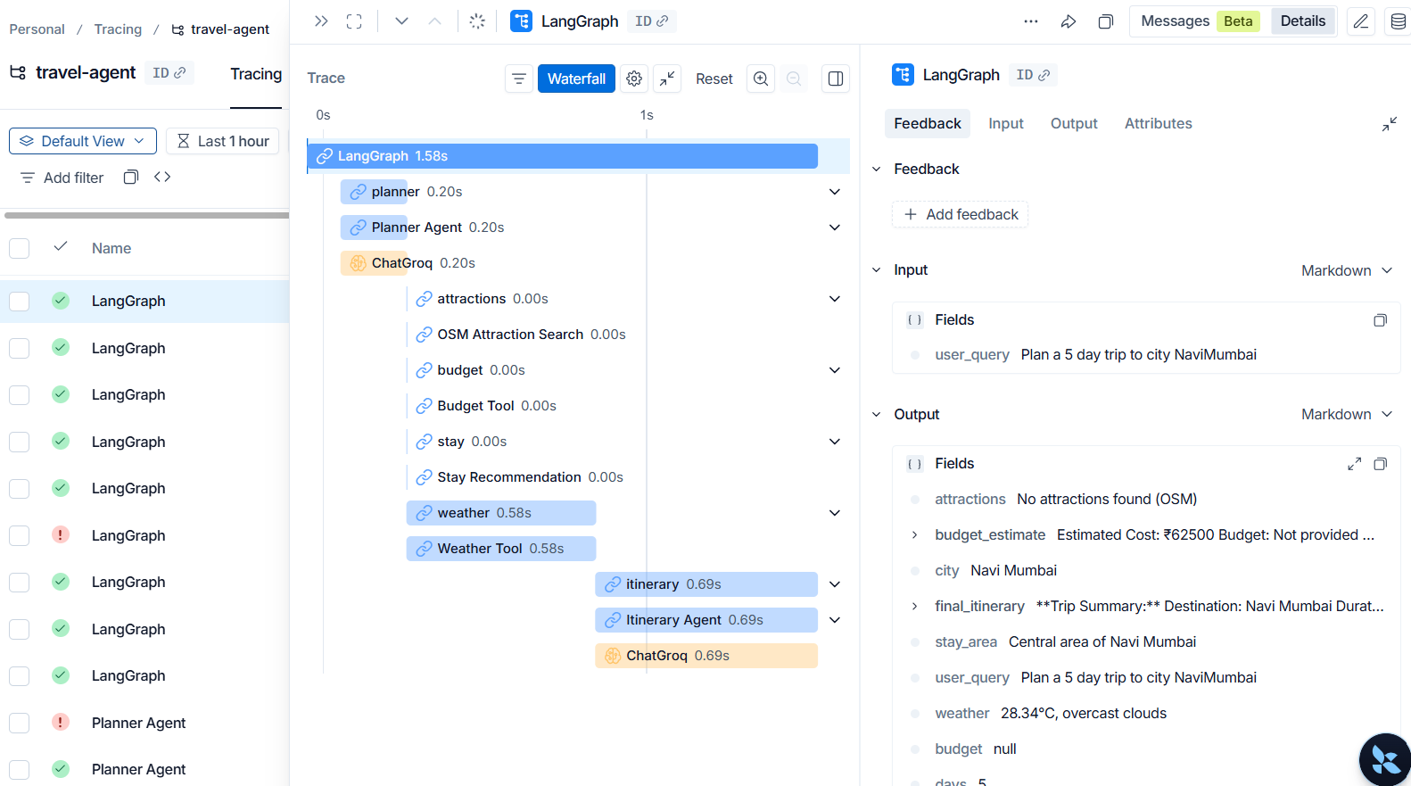Viewport: 1411px width, 786px height.
Task: Open the Output section Markdown format dropdown
Action: (x=1347, y=414)
